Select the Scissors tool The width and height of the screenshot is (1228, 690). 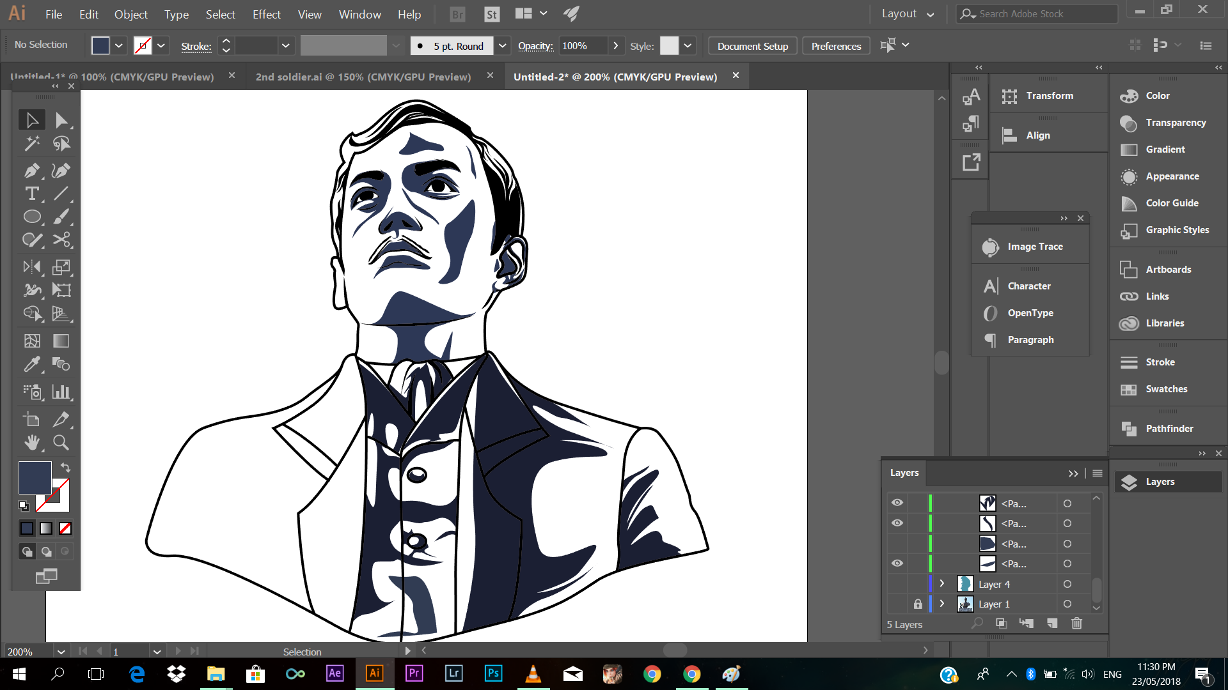click(x=61, y=240)
